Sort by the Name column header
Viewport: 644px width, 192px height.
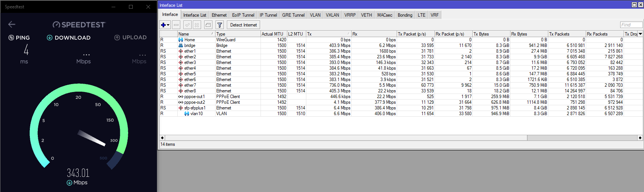coord(196,34)
